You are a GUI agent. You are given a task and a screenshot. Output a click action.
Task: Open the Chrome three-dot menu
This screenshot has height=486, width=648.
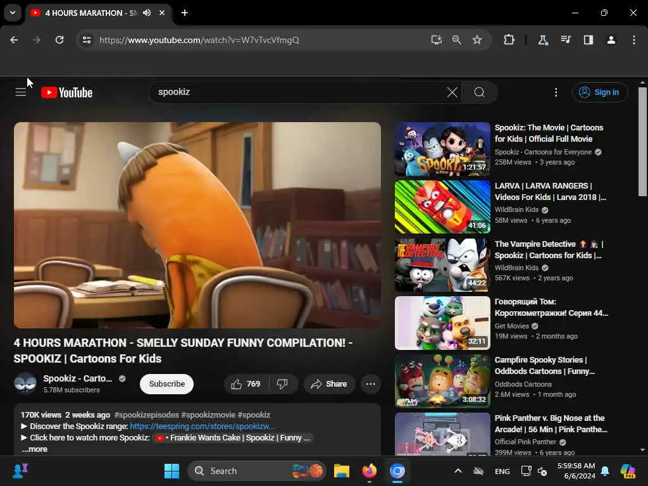click(634, 40)
